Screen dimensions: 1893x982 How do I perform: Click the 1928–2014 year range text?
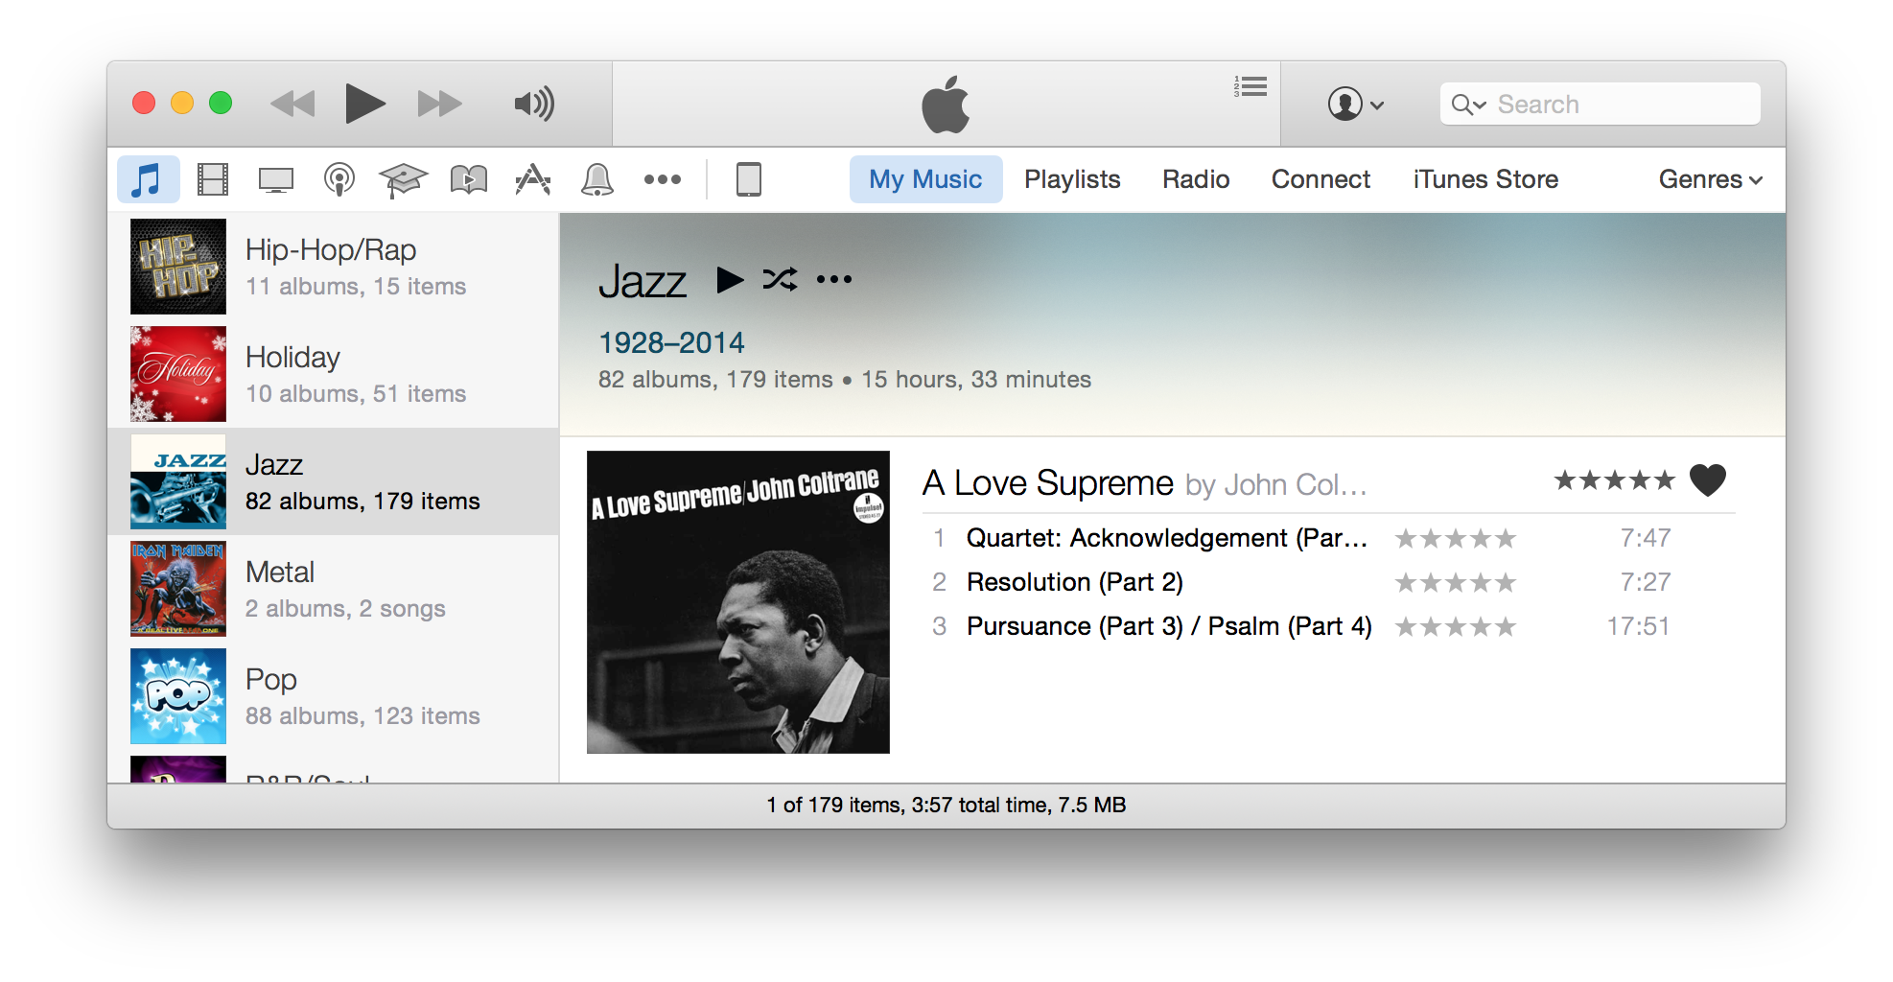[671, 342]
